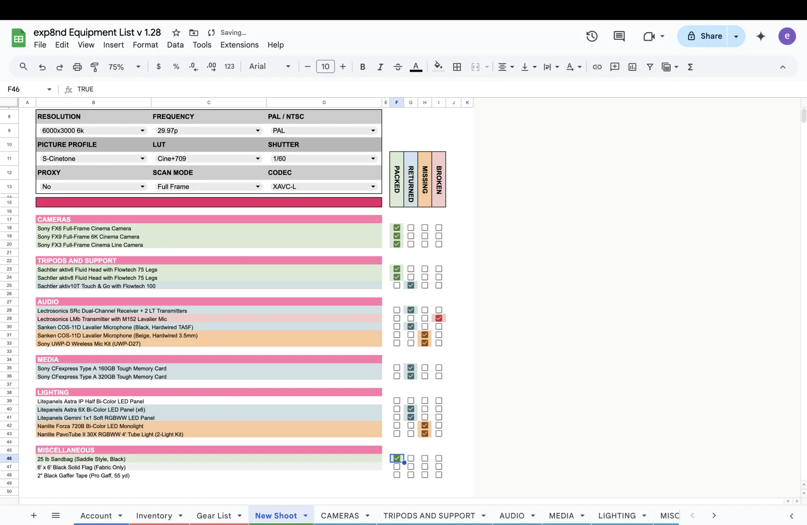807x525 pixels.
Task: Star the document
Action: click(x=176, y=32)
